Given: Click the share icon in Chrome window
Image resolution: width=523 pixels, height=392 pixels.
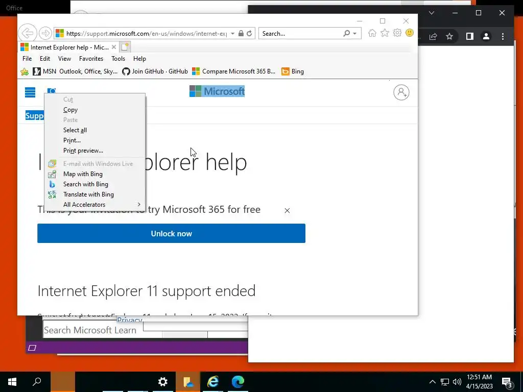Looking at the screenshot, I should pos(433,36).
